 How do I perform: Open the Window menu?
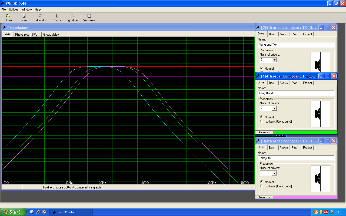[x=27, y=9]
